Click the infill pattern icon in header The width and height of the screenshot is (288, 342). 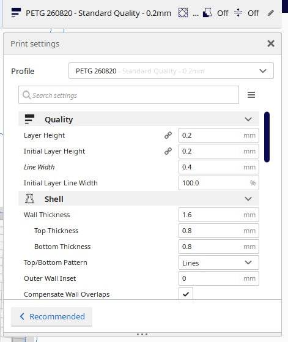click(x=183, y=13)
